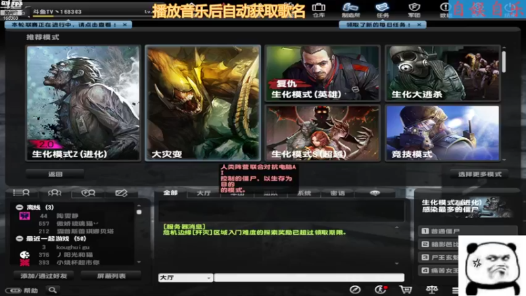Select the 密语 whisper chat tab
526x296 pixels.
(x=337, y=193)
